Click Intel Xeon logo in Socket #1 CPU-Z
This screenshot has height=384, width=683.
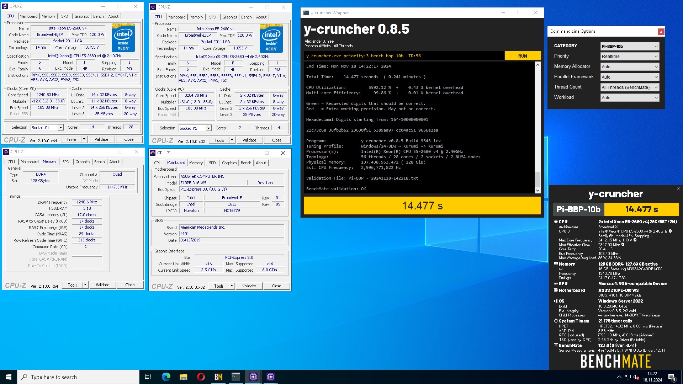tap(123, 38)
